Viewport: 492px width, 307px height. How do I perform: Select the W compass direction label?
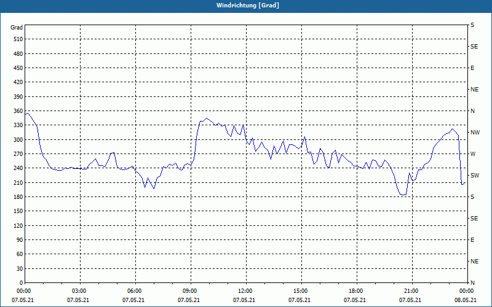473,154
